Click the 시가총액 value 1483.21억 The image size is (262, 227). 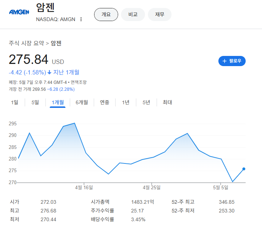142,202
